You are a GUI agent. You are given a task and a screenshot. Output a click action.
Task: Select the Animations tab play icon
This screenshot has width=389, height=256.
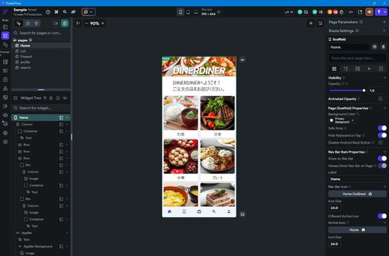370,69
